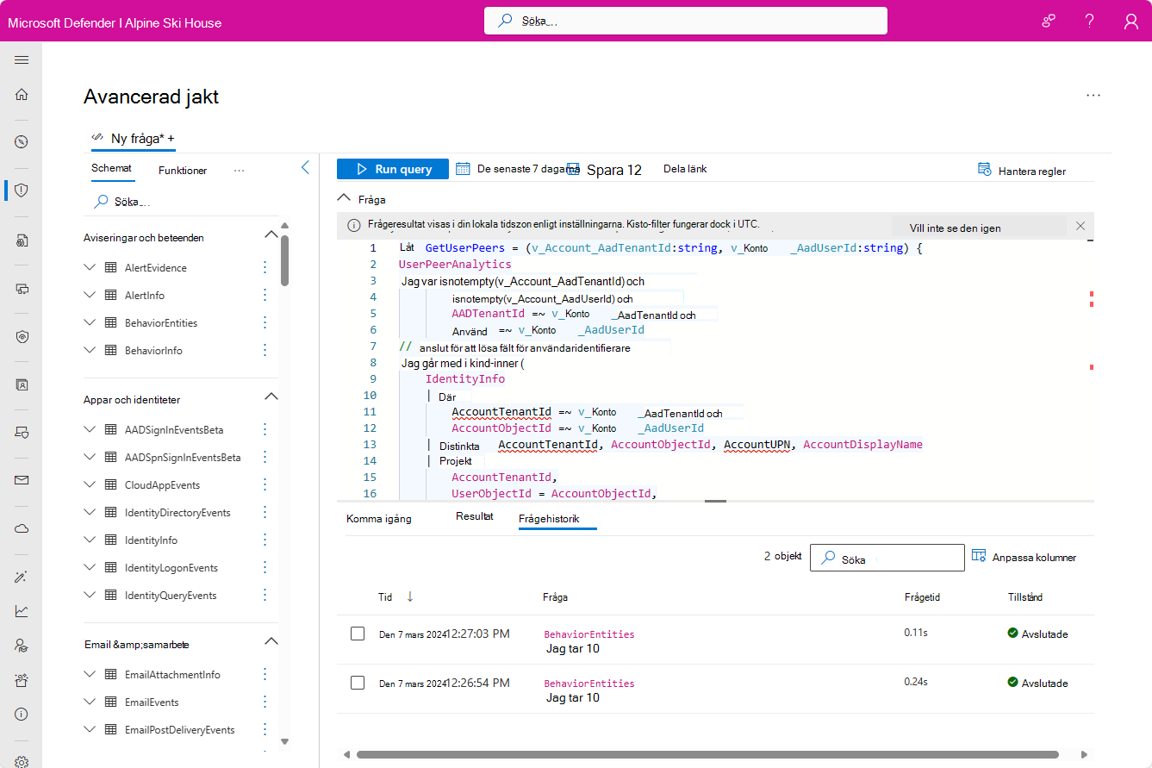Viewport: 1152px width, 768px height.
Task: Collapse the Email & samarbete section
Action: tap(271, 641)
